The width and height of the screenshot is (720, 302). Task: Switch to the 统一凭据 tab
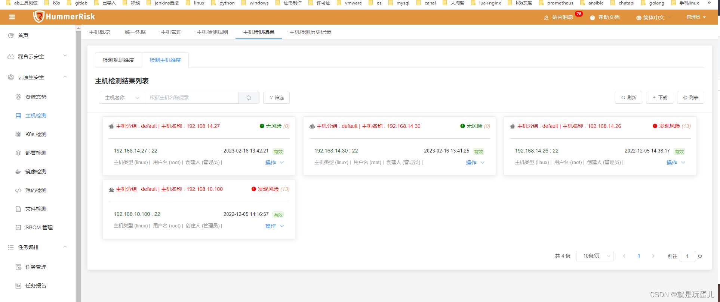pyautogui.click(x=135, y=32)
